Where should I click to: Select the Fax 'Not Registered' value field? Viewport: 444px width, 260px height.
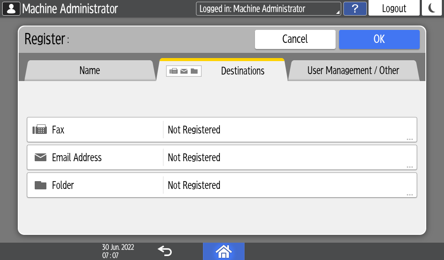tap(286, 130)
